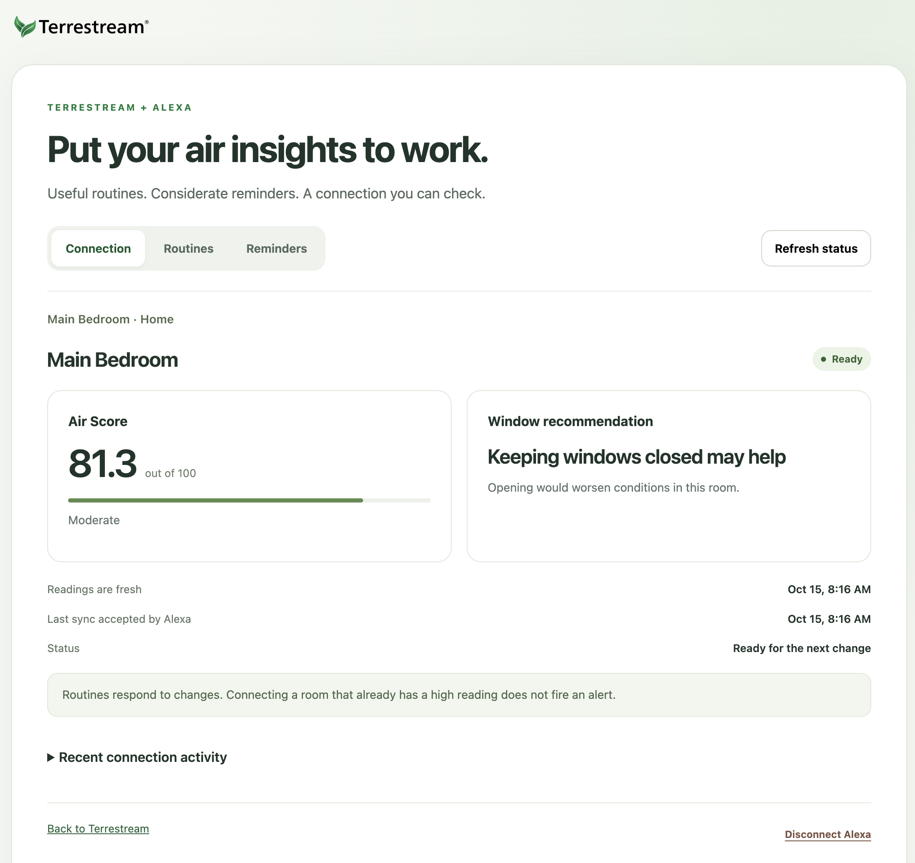The width and height of the screenshot is (915, 863).
Task: Open the Routines tab
Action: [189, 249]
